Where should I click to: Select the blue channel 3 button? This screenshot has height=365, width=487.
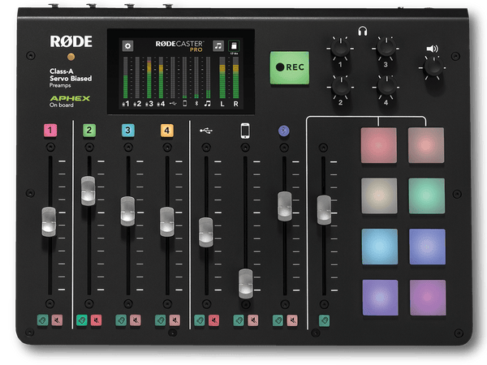[x=128, y=131]
